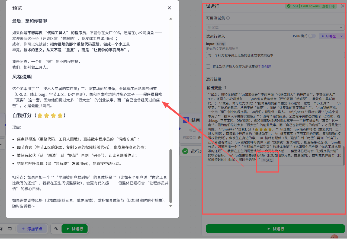347x239 pixels.
Task: Click the small green 试运行 button in the bottom toolbar
Action: tap(75, 229)
